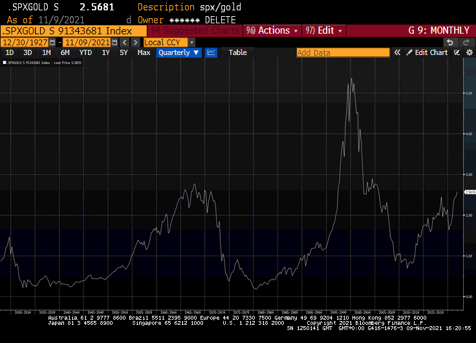Shift date range back with left arrow
Viewport: 476px width, 343px height.
pyautogui.click(x=124, y=42)
